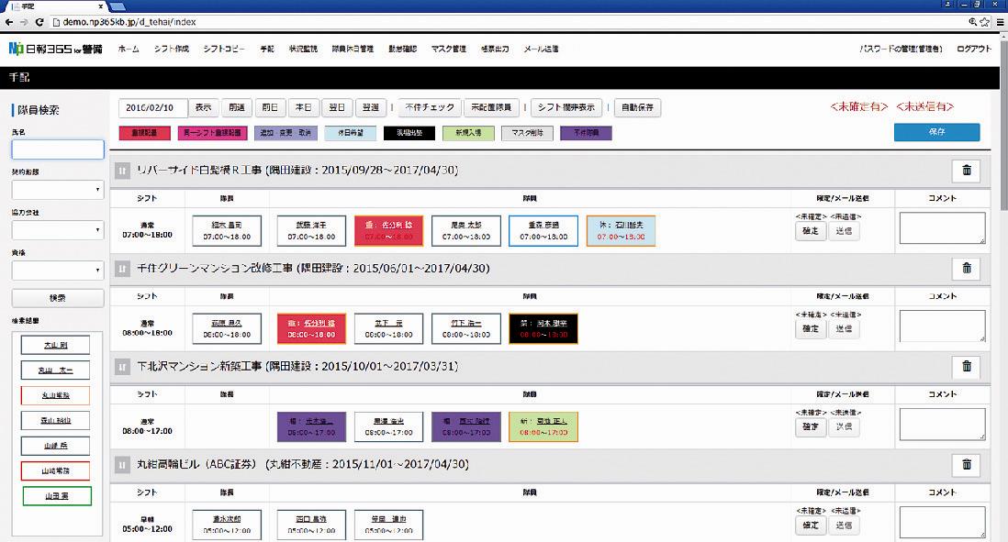1008x542 pixels.
Task: Click trash icon for 千住グリーンマンション改修工事
Action: (966, 268)
